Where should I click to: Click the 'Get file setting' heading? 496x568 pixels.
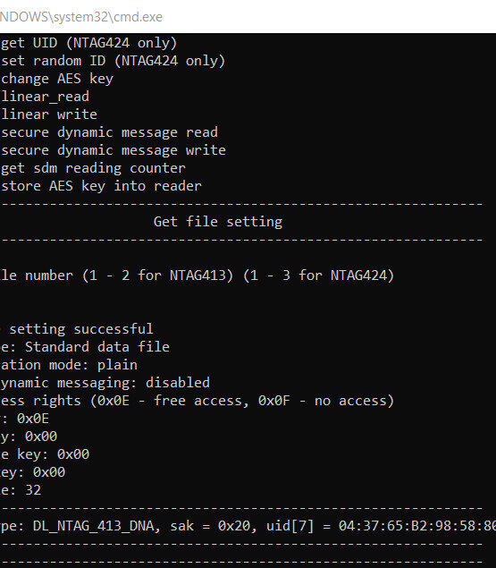tap(218, 222)
